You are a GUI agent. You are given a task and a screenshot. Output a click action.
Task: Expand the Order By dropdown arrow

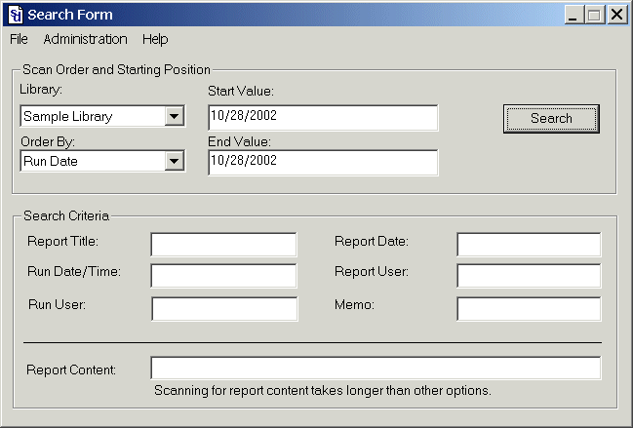175,161
